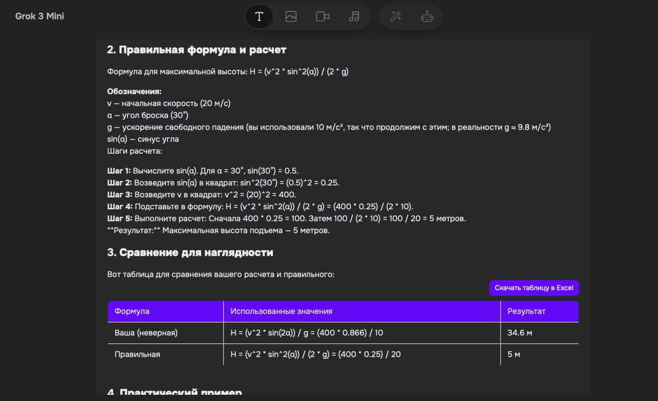Click the Формула column header
This screenshot has width=658, height=401.
[x=132, y=311]
